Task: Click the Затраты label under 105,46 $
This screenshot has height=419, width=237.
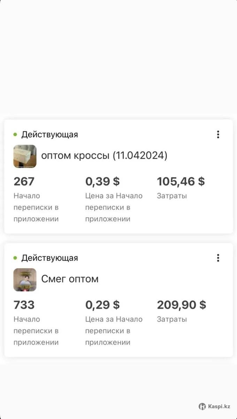Action: click(x=172, y=196)
